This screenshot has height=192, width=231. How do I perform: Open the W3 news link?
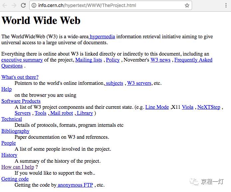[160, 60]
